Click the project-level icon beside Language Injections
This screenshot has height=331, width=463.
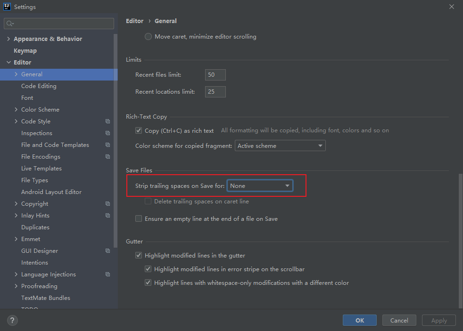click(108, 274)
